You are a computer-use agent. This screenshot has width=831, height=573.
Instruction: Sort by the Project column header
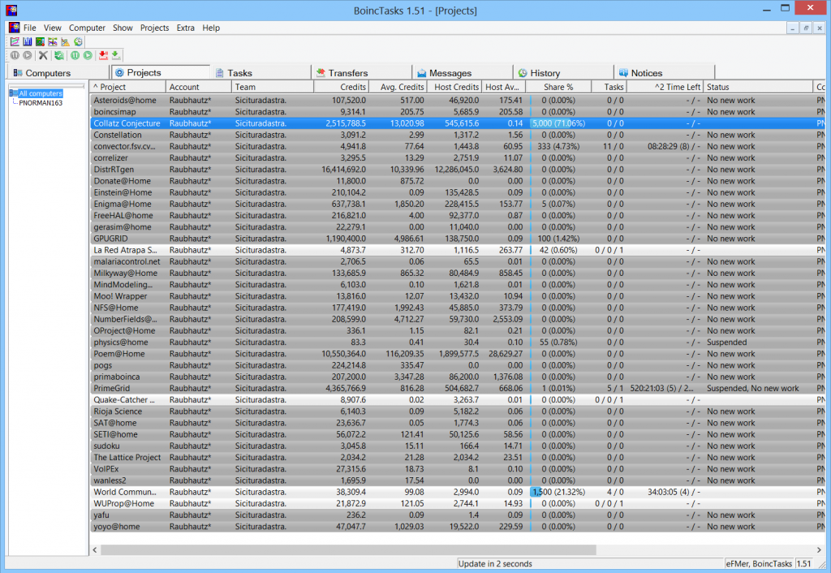[x=127, y=87]
